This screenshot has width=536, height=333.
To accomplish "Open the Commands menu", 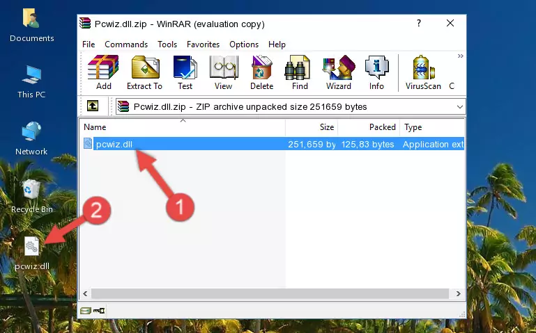I will tap(126, 44).
